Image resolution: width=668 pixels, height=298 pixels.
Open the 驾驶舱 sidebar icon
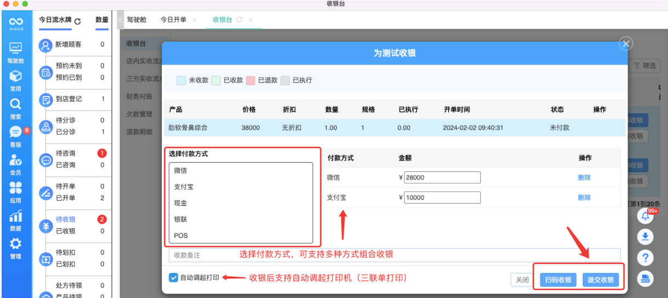point(15,48)
